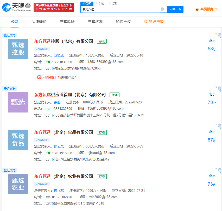Click into the 东方甄选 search input field

(x=120, y=9)
